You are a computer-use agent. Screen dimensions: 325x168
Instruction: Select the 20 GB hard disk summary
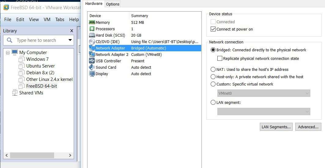point(136,35)
